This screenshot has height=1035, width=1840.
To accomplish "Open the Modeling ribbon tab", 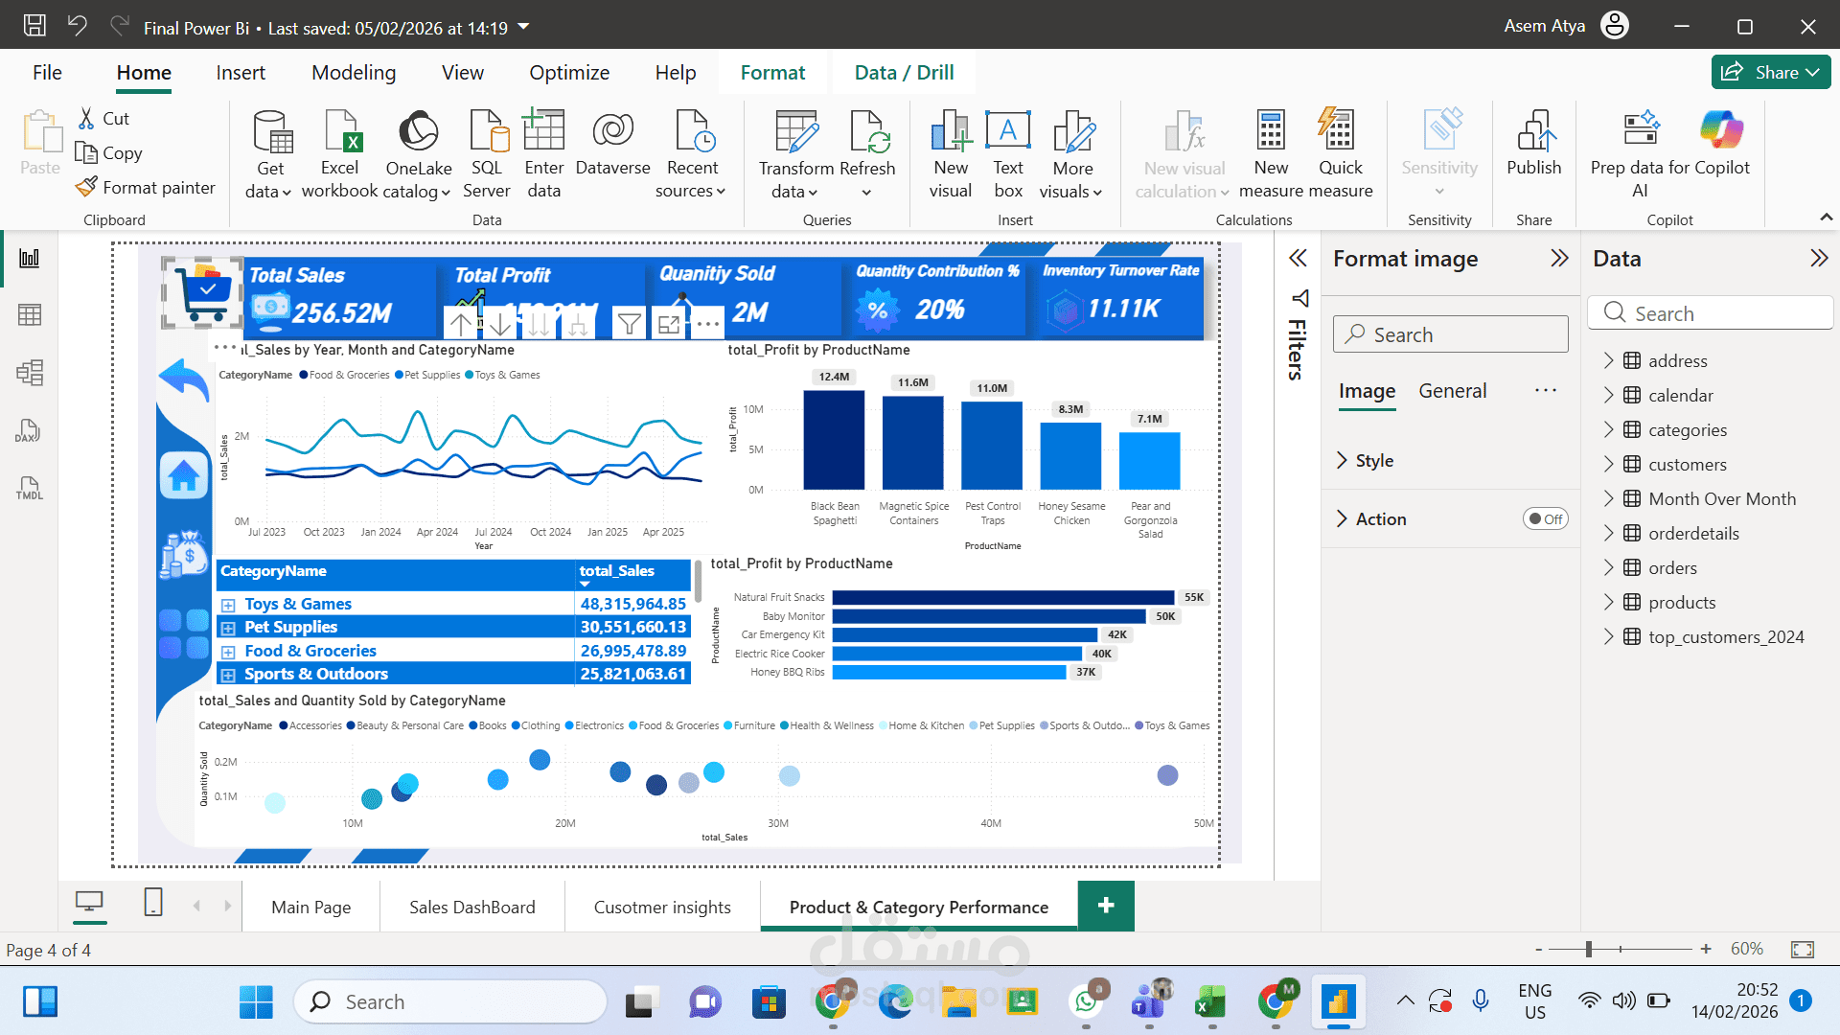I will [353, 73].
